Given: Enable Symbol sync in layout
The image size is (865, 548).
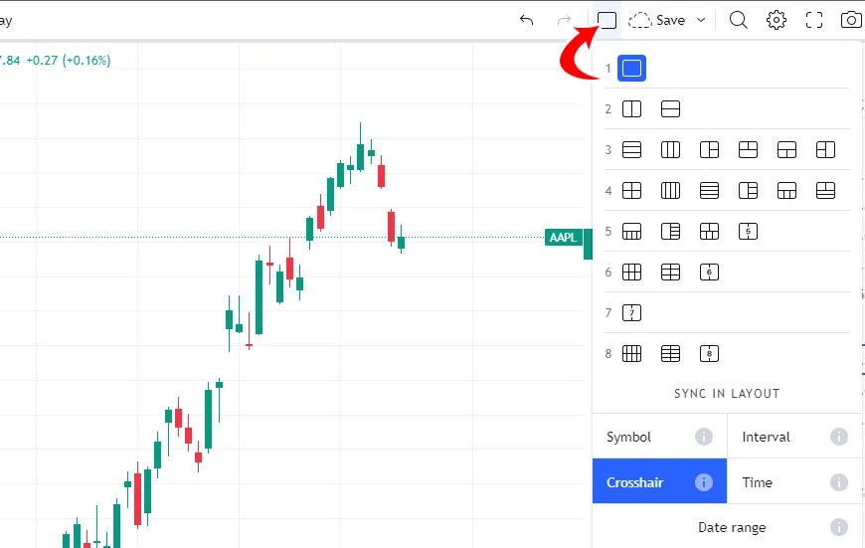Looking at the screenshot, I should 659,437.
